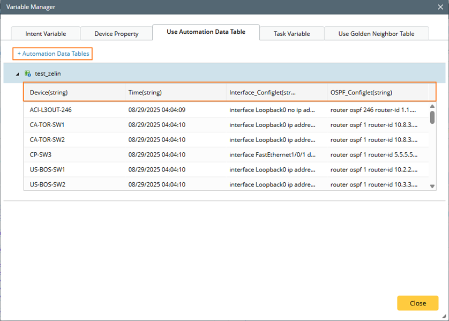Click the scroll down arrow in table
The width and height of the screenshot is (449, 321).
pyautogui.click(x=432, y=186)
